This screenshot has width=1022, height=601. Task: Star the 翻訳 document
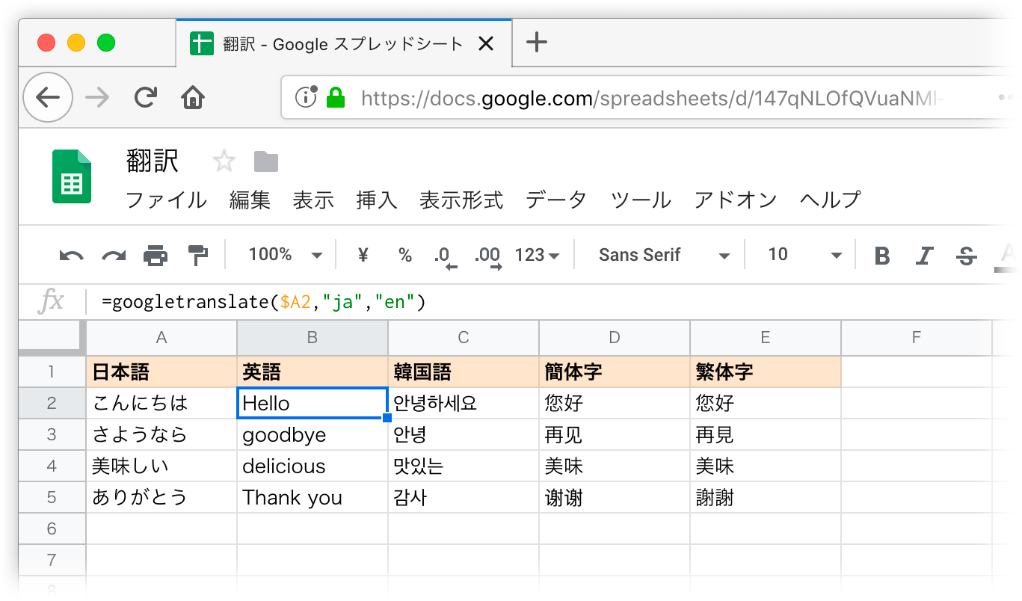pyautogui.click(x=224, y=161)
